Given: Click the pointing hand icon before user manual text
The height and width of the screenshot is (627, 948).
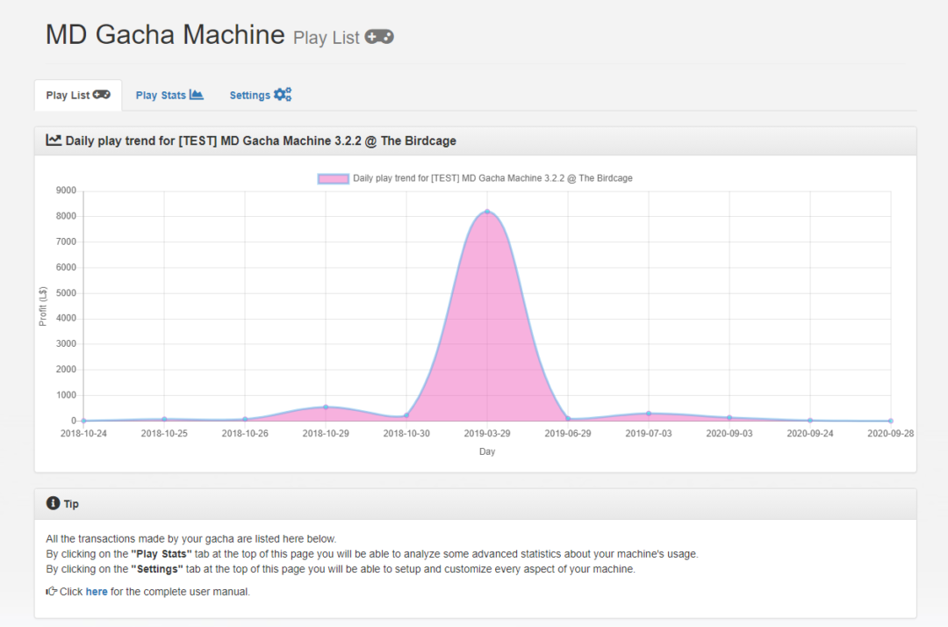Looking at the screenshot, I should (52, 592).
